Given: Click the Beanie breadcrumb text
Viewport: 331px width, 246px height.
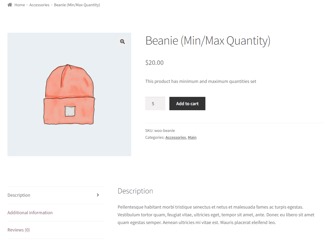Looking at the screenshot, I should point(77,5).
